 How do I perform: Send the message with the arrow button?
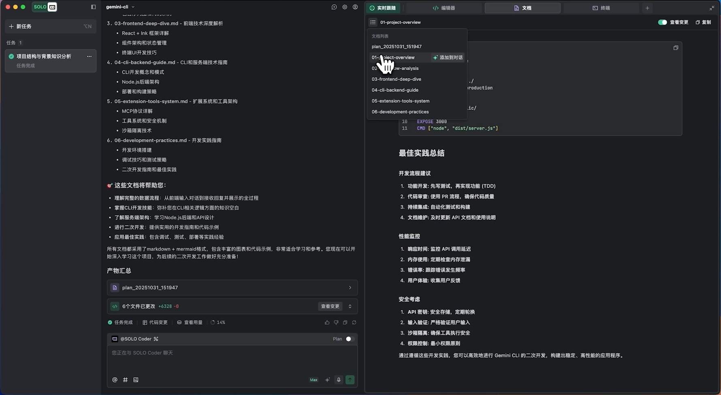click(350, 380)
